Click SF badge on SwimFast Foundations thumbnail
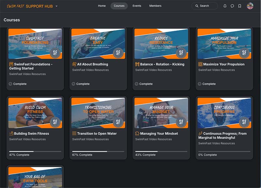Image resolution: width=261 pixels, height=188 pixels. 55,53
